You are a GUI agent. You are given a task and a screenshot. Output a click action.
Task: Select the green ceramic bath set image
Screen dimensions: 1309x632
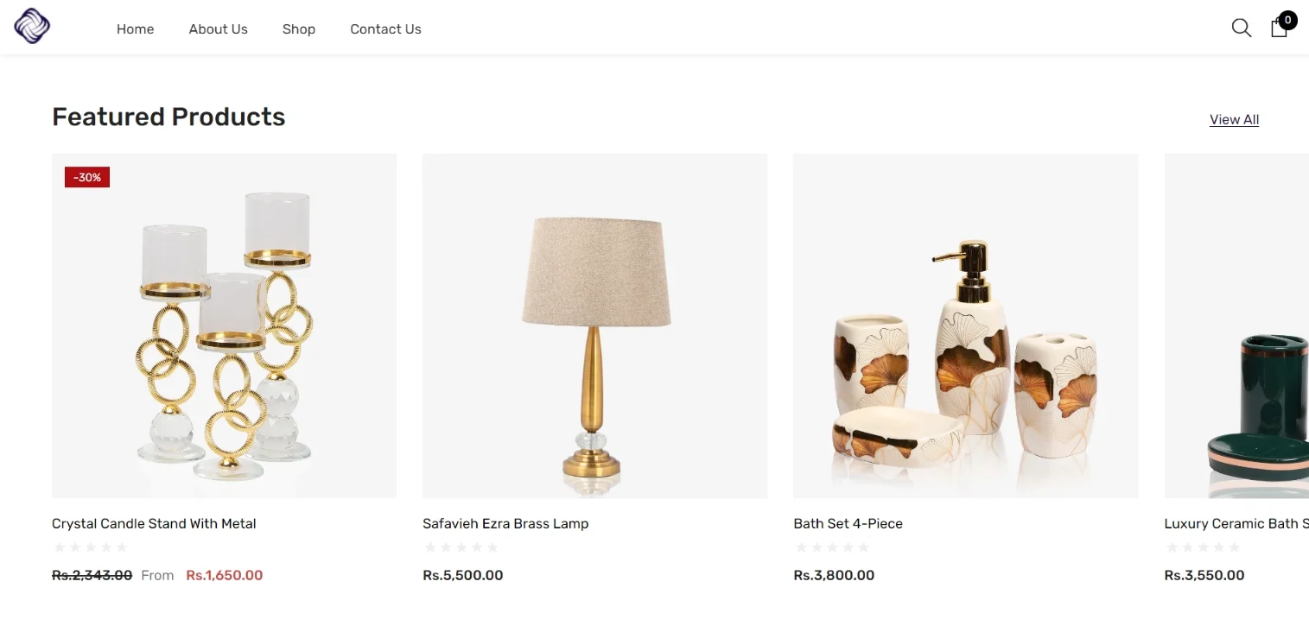pos(1236,325)
